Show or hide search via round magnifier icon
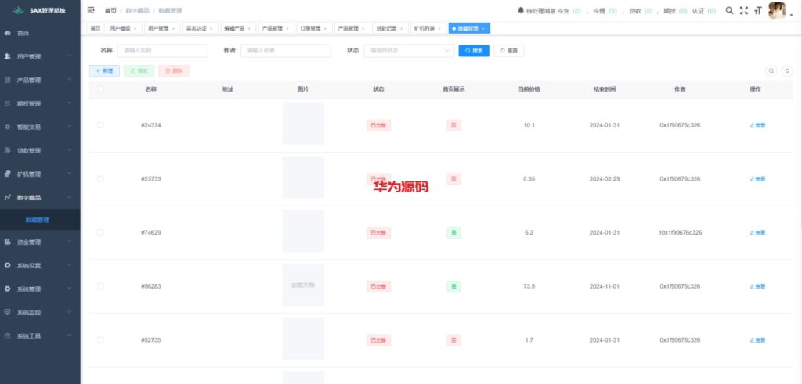The height and width of the screenshot is (384, 802). 771,71
